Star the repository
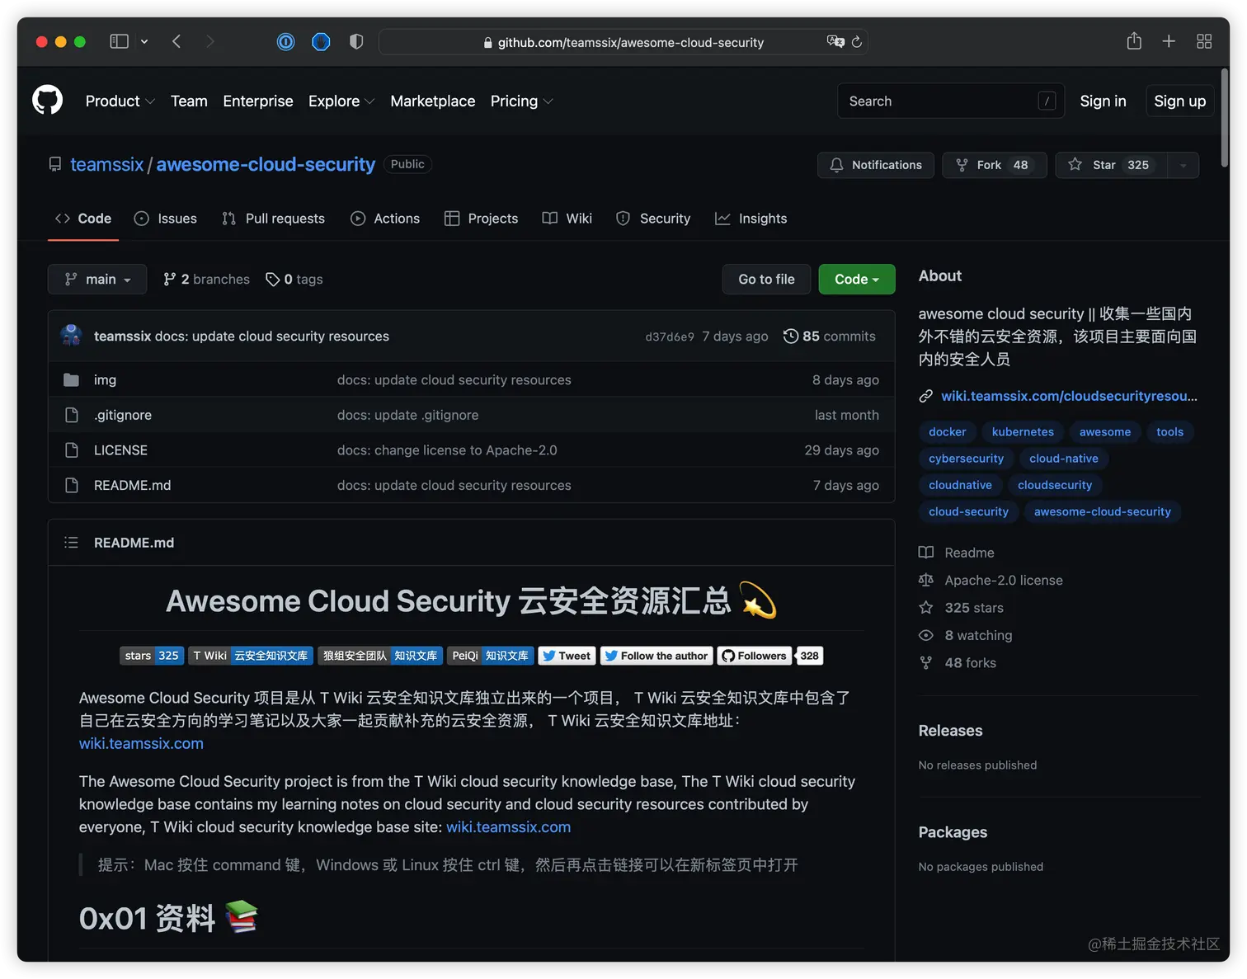Screen dimensions: 1247x979 [1111, 165]
